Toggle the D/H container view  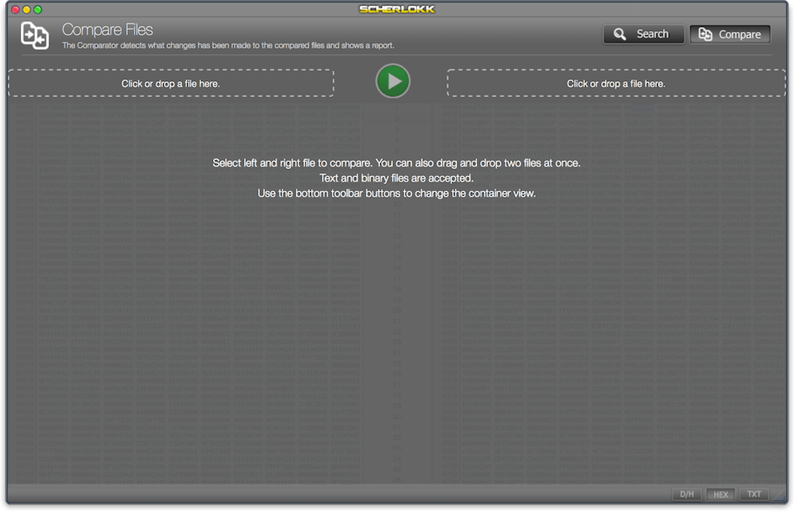point(687,494)
